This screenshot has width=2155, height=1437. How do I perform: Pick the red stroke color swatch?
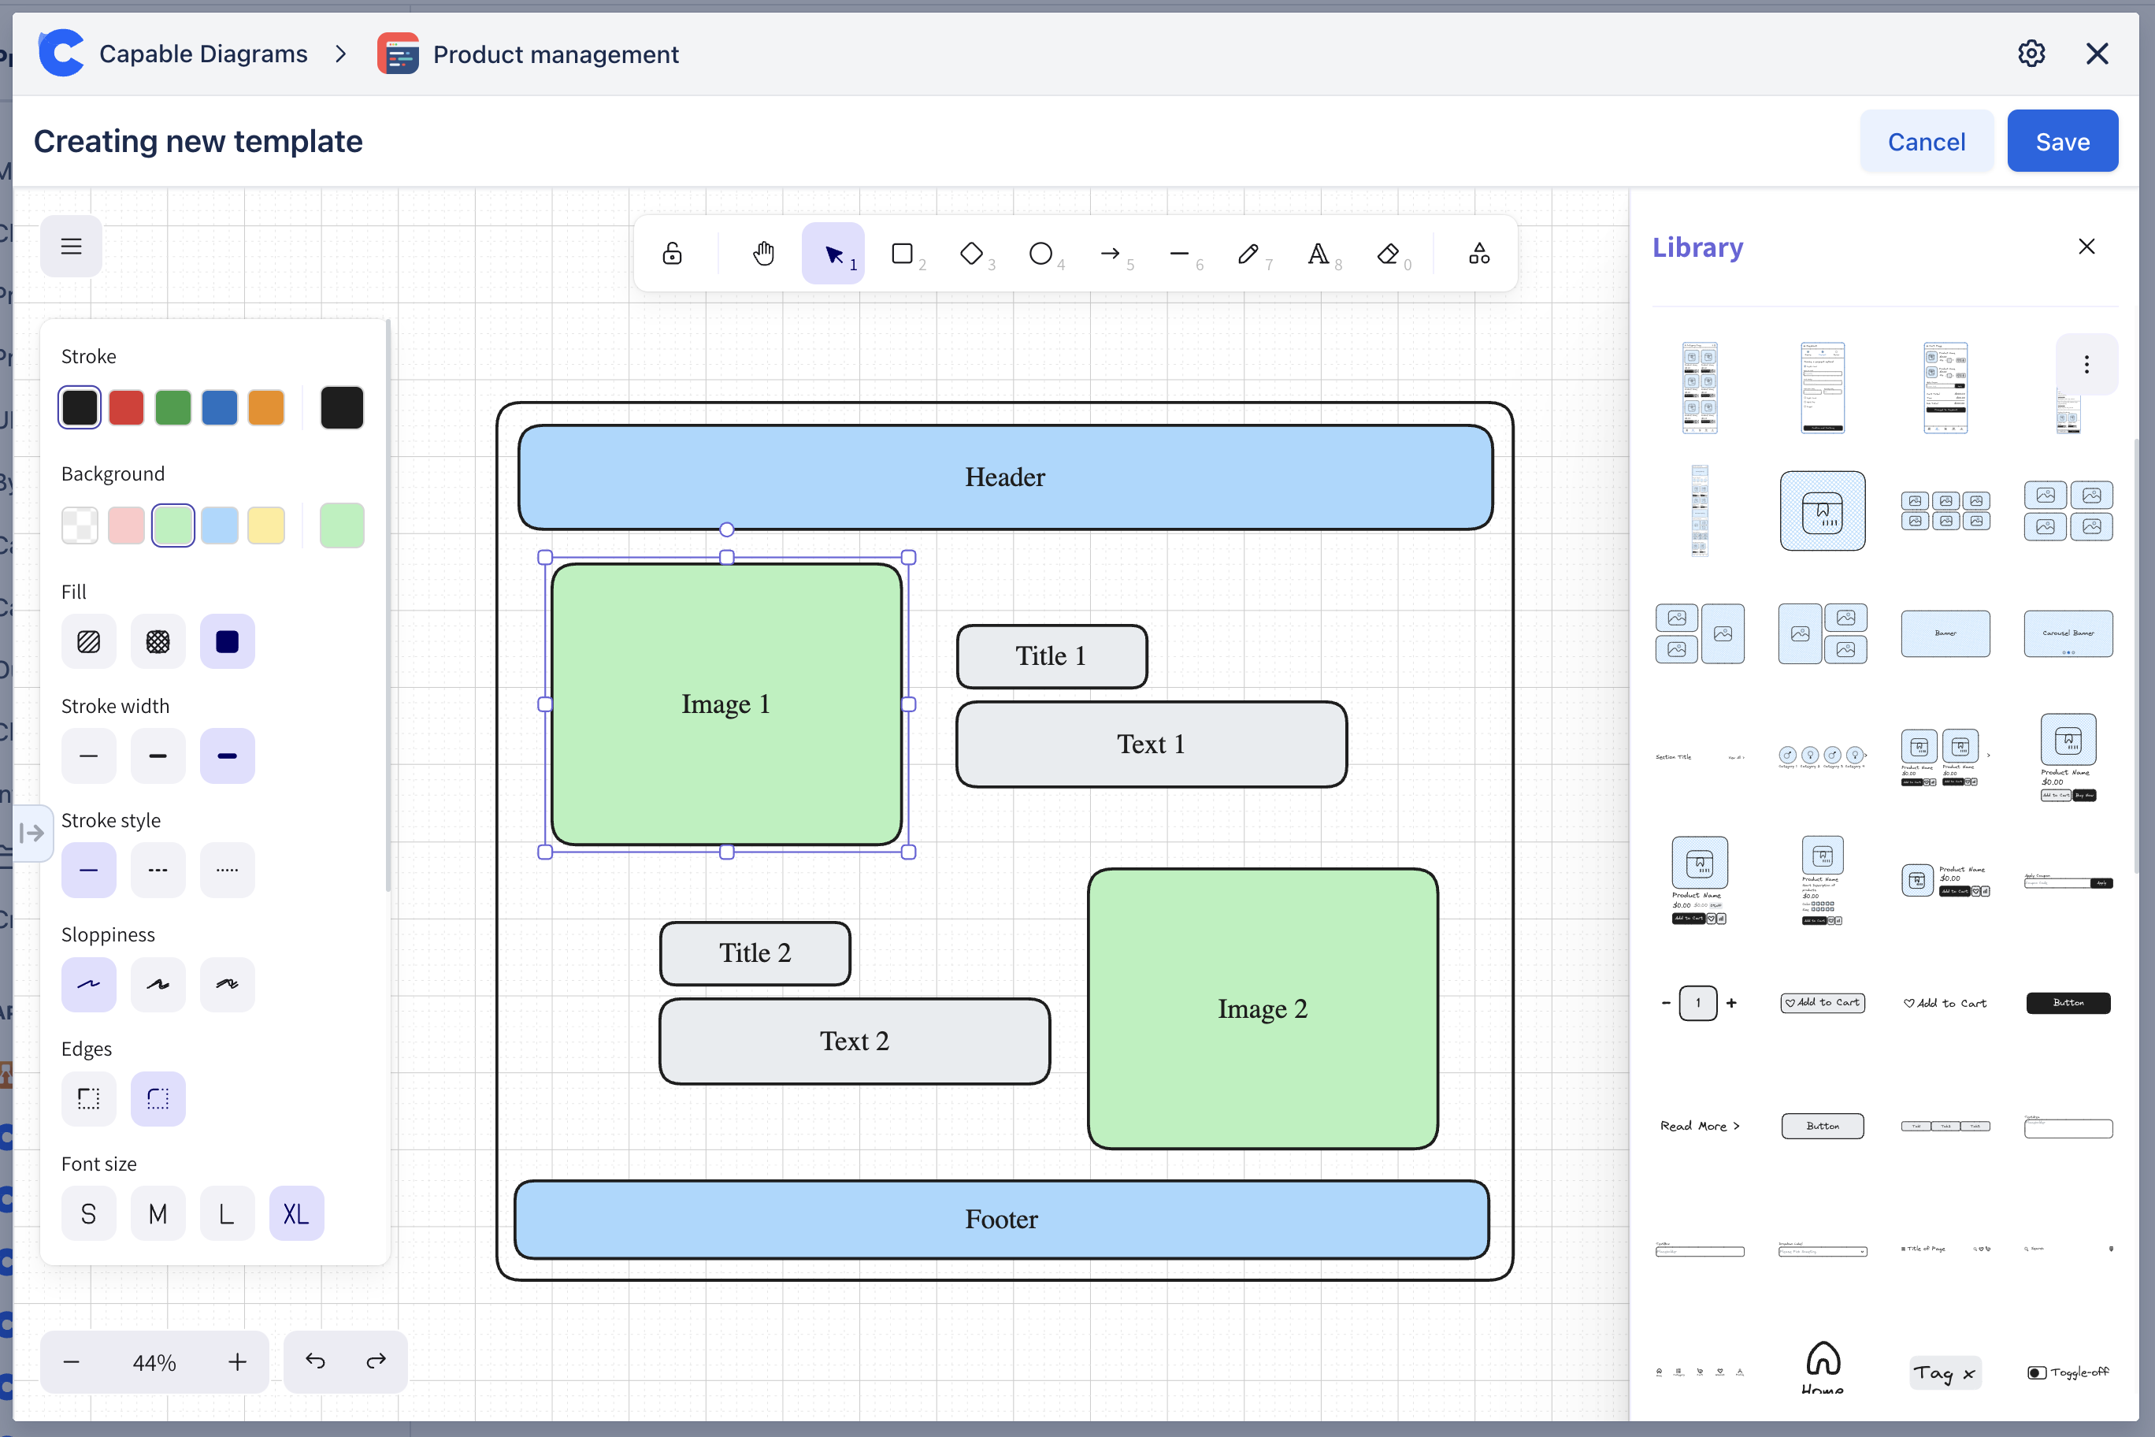(x=127, y=408)
